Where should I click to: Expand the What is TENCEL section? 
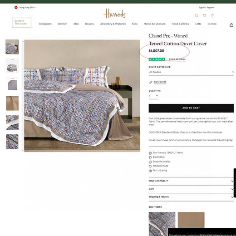pyautogui.click(x=191, y=181)
